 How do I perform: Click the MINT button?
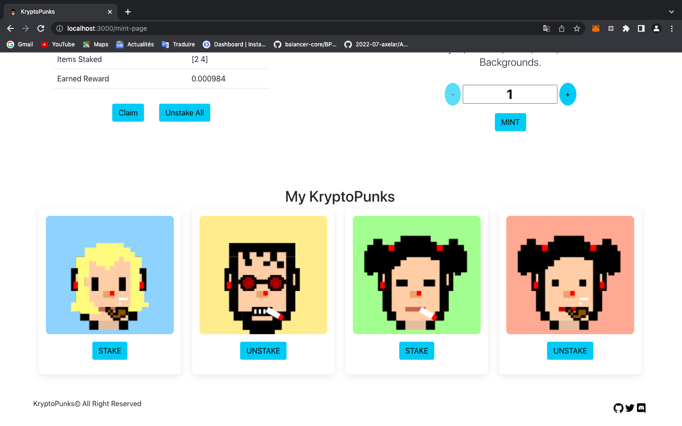511,122
